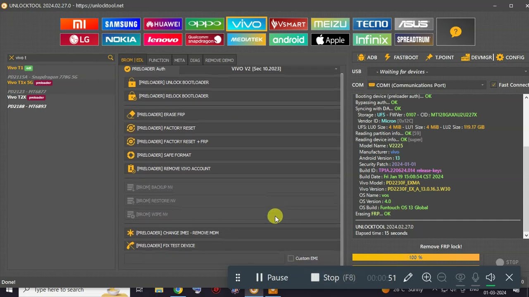Open the Infinix brand icon
The height and width of the screenshot is (297, 529).
pyautogui.click(x=372, y=40)
